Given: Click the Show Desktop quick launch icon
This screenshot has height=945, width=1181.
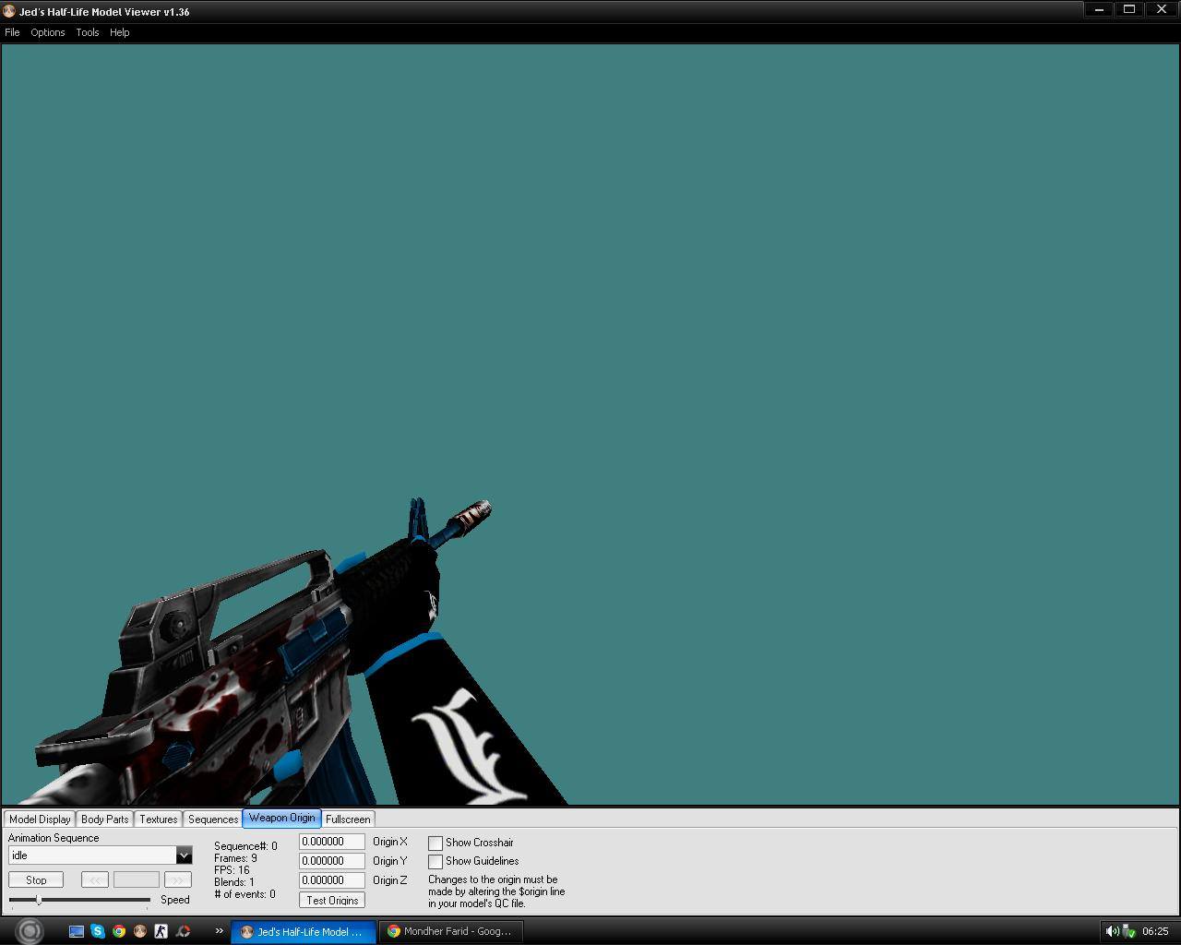Looking at the screenshot, I should (77, 931).
